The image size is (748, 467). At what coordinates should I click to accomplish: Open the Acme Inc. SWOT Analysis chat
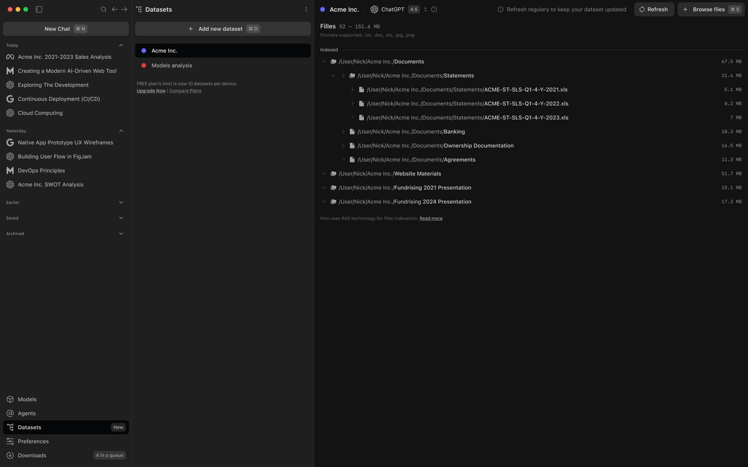(x=51, y=184)
